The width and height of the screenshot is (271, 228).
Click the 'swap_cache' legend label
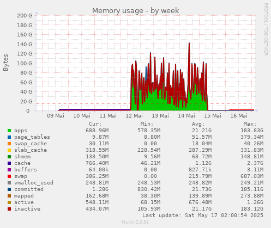pos(31,144)
